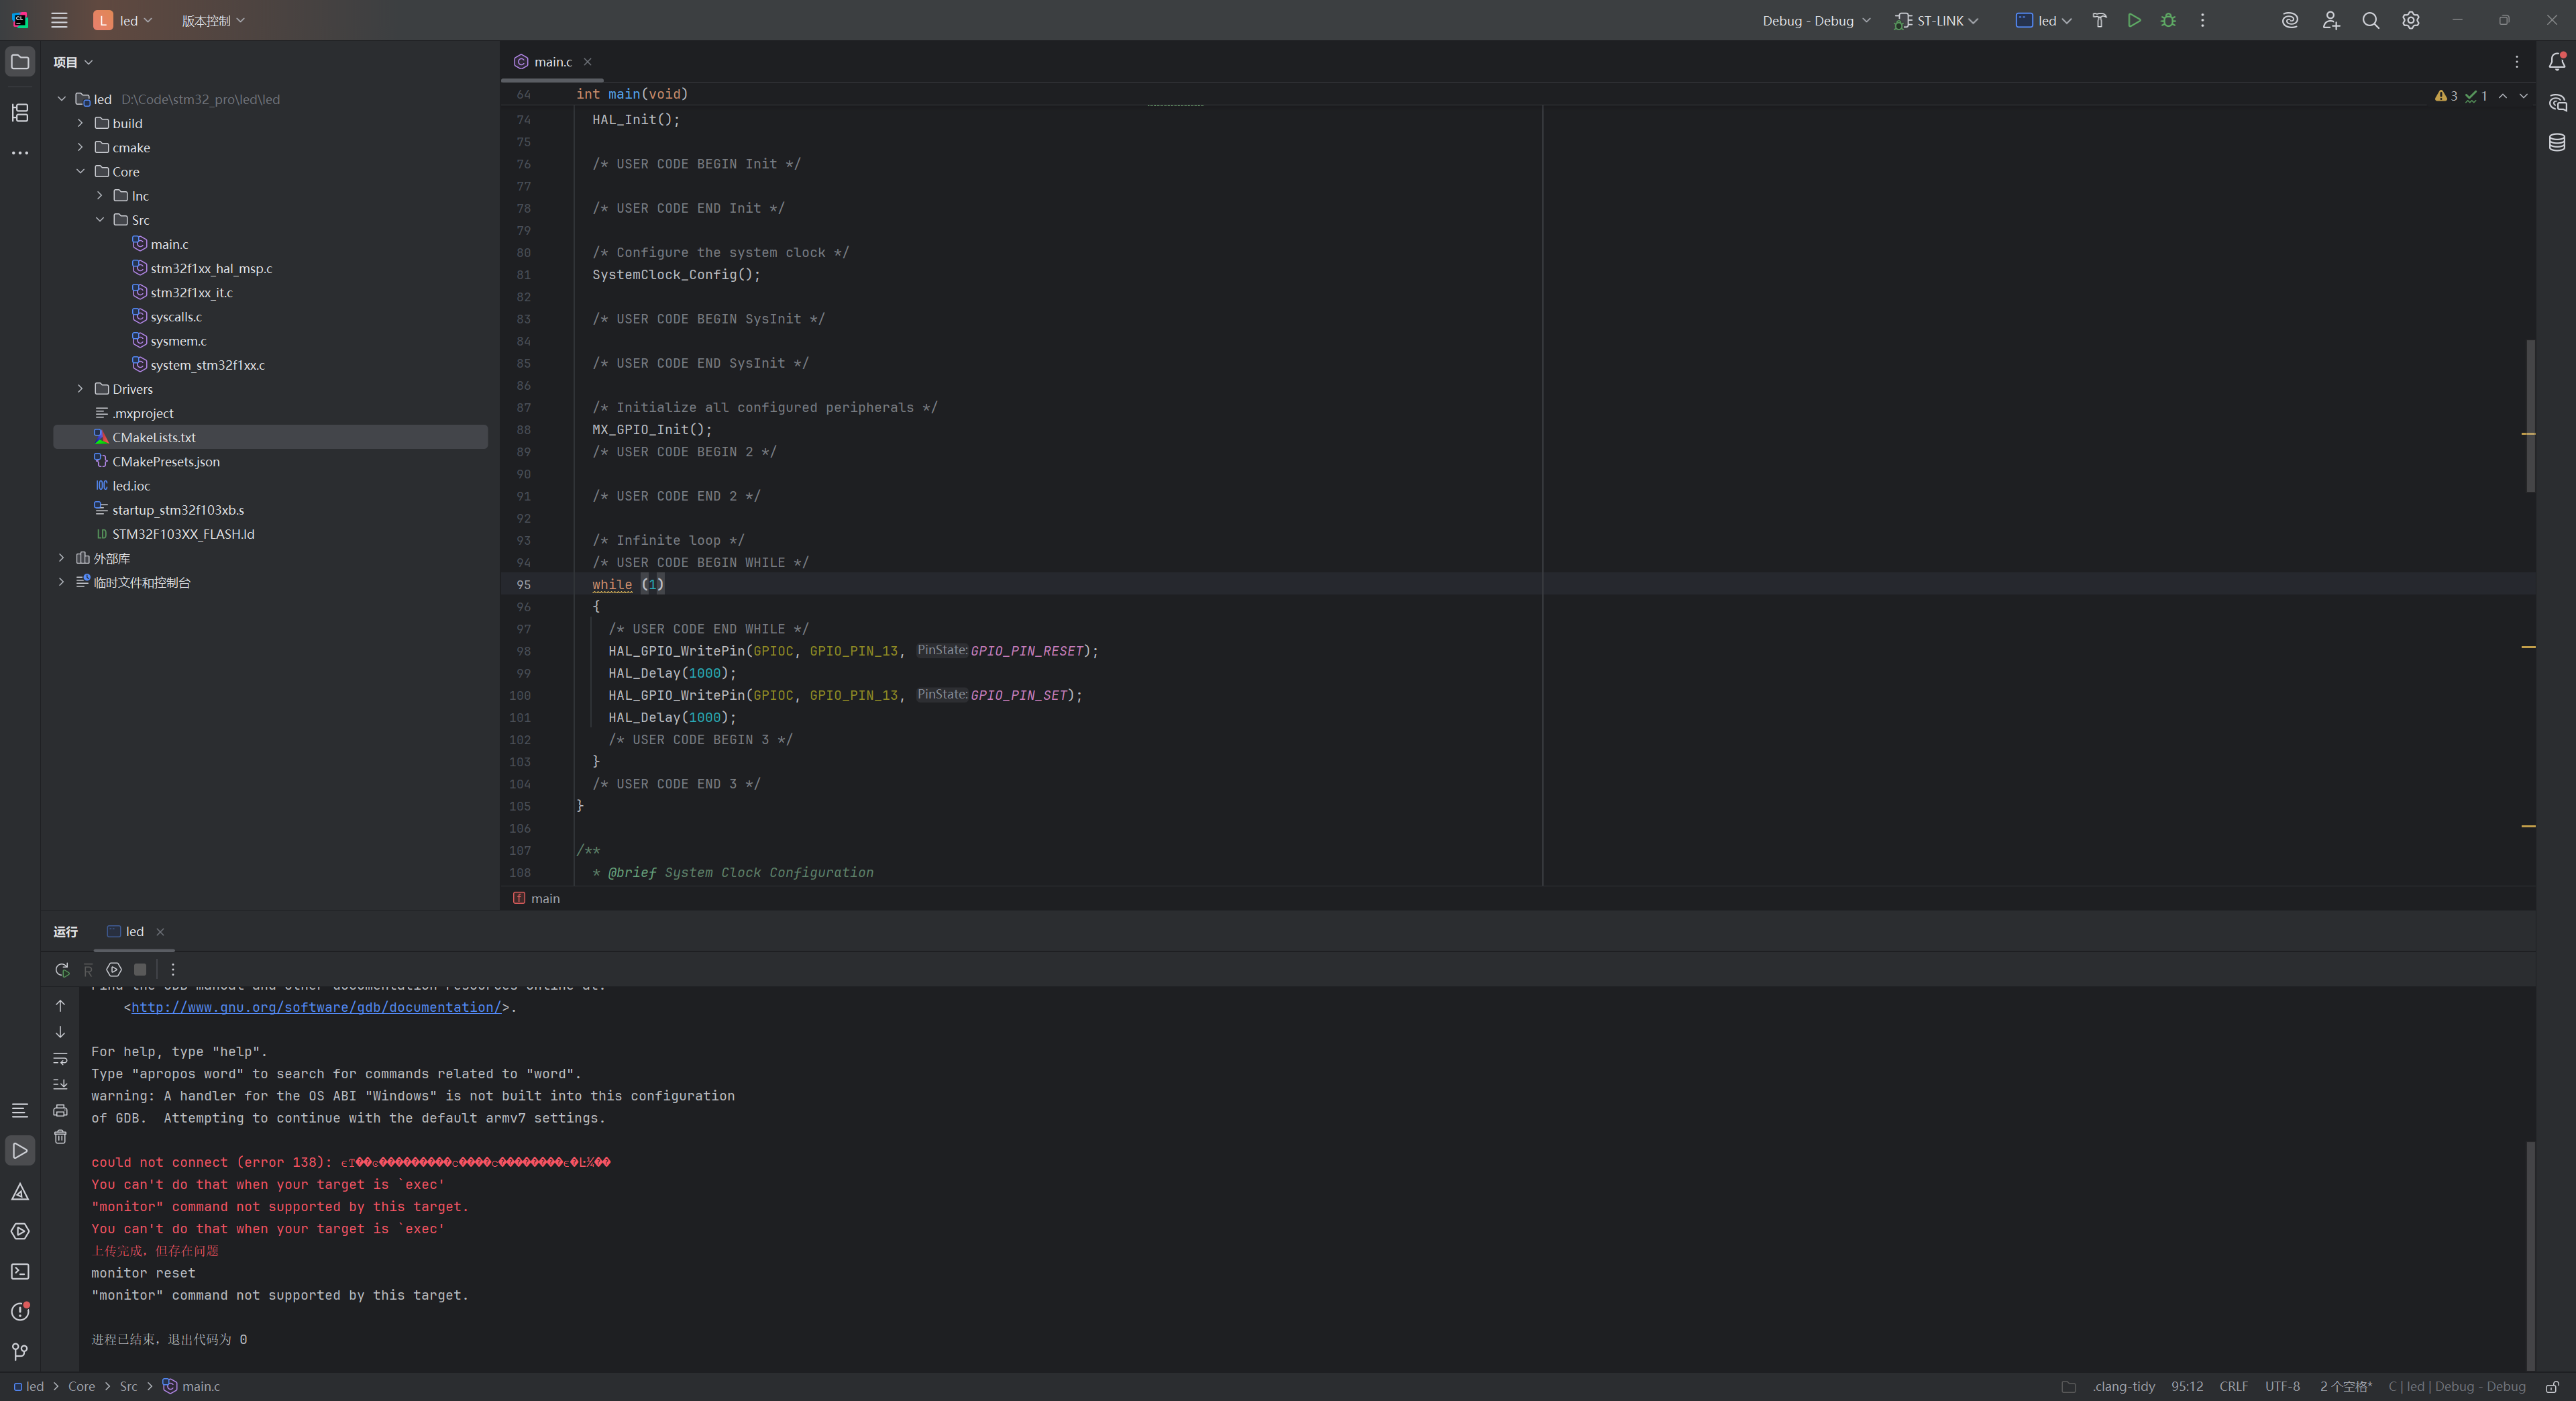Image resolution: width=2576 pixels, height=1401 pixels.
Task: Start debugging with the bug icon
Action: click(2168, 20)
